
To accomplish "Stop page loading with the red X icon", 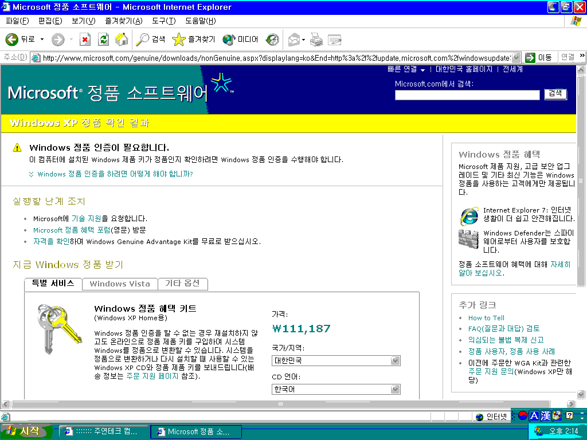I will pyautogui.click(x=85, y=40).
